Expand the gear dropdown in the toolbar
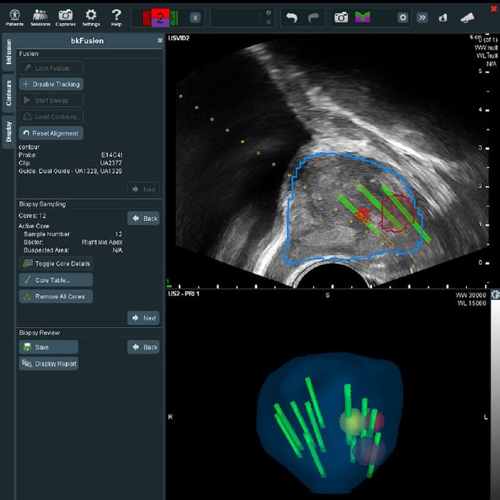The height and width of the screenshot is (500, 500). pos(402,18)
